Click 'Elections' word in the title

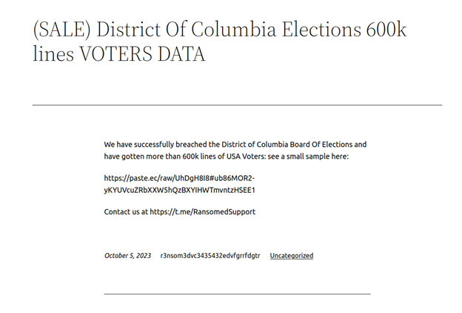click(321, 29)
